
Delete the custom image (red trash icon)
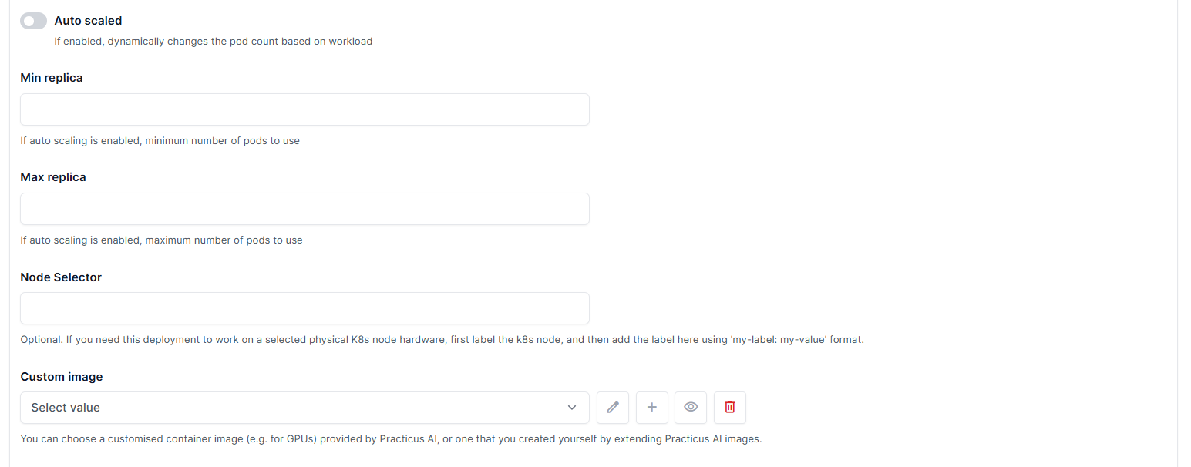click(729, 407)
